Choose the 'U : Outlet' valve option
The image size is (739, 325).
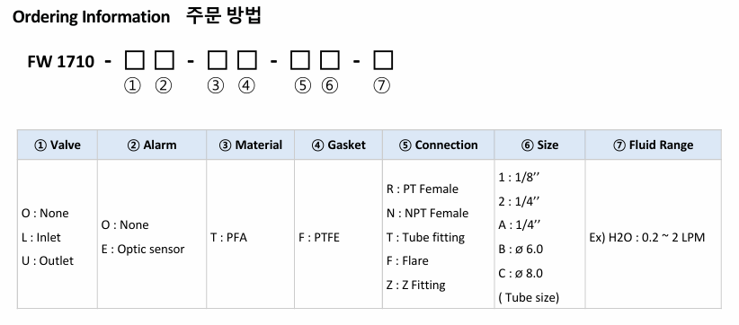pos(48,261)
